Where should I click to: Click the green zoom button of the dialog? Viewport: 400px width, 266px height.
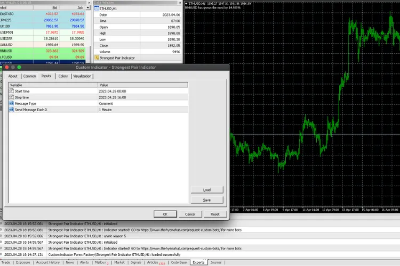18,68
